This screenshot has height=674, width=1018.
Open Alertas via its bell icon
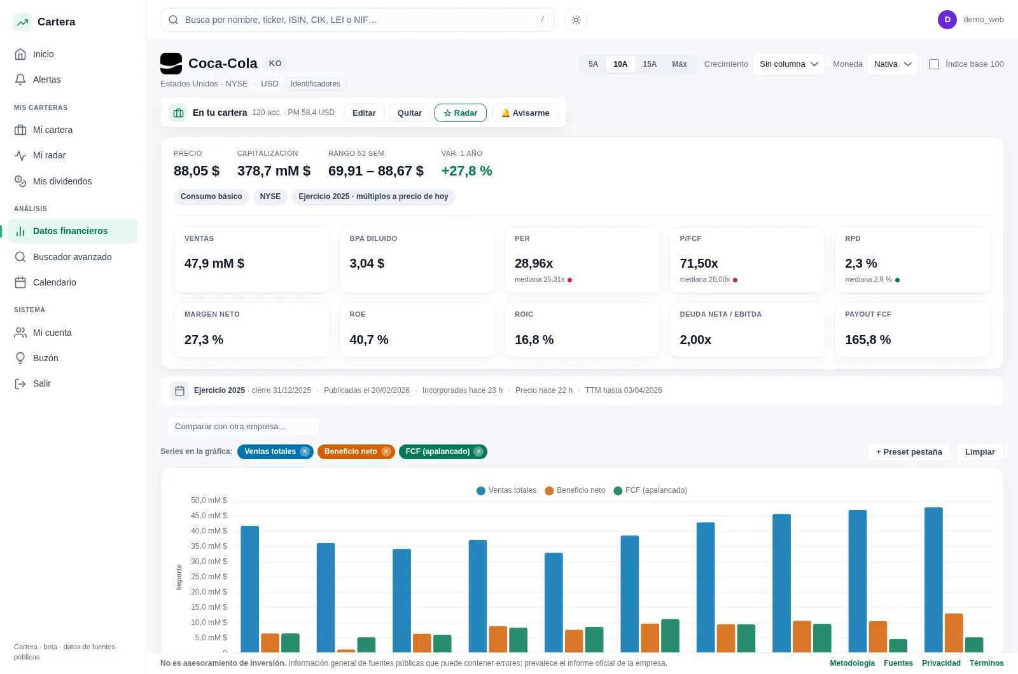(20, 79)
